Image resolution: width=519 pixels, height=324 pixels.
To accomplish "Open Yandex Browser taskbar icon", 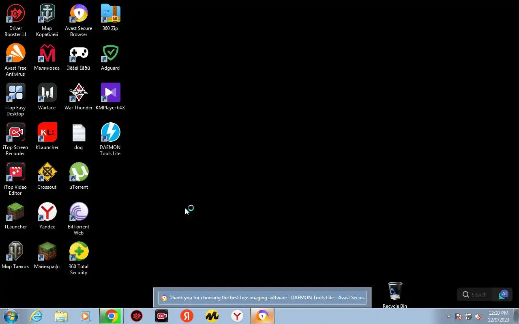I will pyautogui.click(x=237, y=316).
